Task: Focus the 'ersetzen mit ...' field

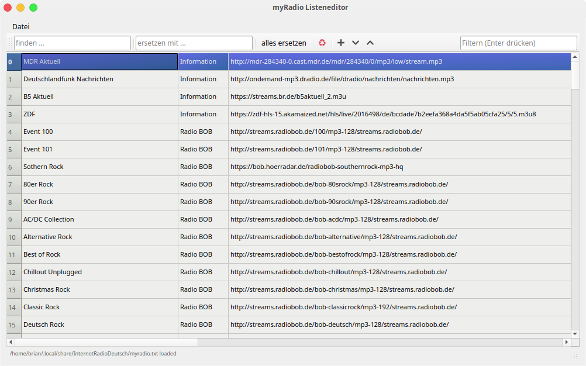Action: 194,43
